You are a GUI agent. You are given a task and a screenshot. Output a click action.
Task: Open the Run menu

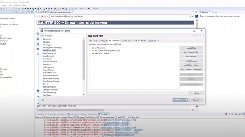(x=10, y=5)
